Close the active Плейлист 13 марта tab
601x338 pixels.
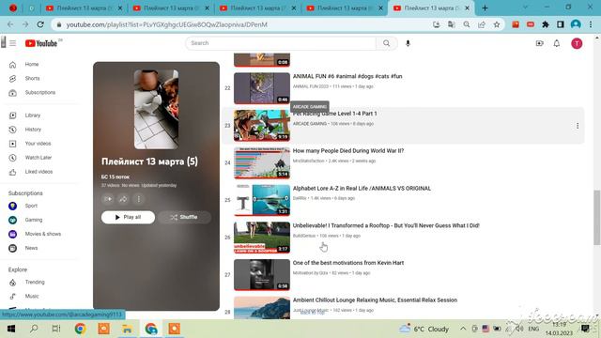click(468, 8)
